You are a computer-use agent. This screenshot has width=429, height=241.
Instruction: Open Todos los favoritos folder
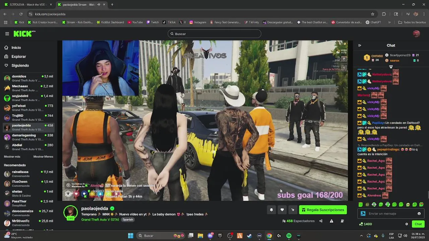point(412,22)
